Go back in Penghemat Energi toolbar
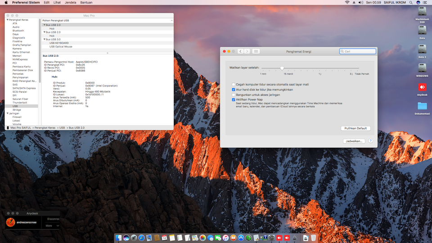The image size is (432, 243). tap(240, 51)
